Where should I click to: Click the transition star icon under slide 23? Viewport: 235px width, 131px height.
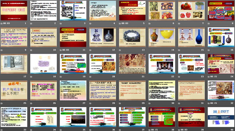(x=179, y=77)
